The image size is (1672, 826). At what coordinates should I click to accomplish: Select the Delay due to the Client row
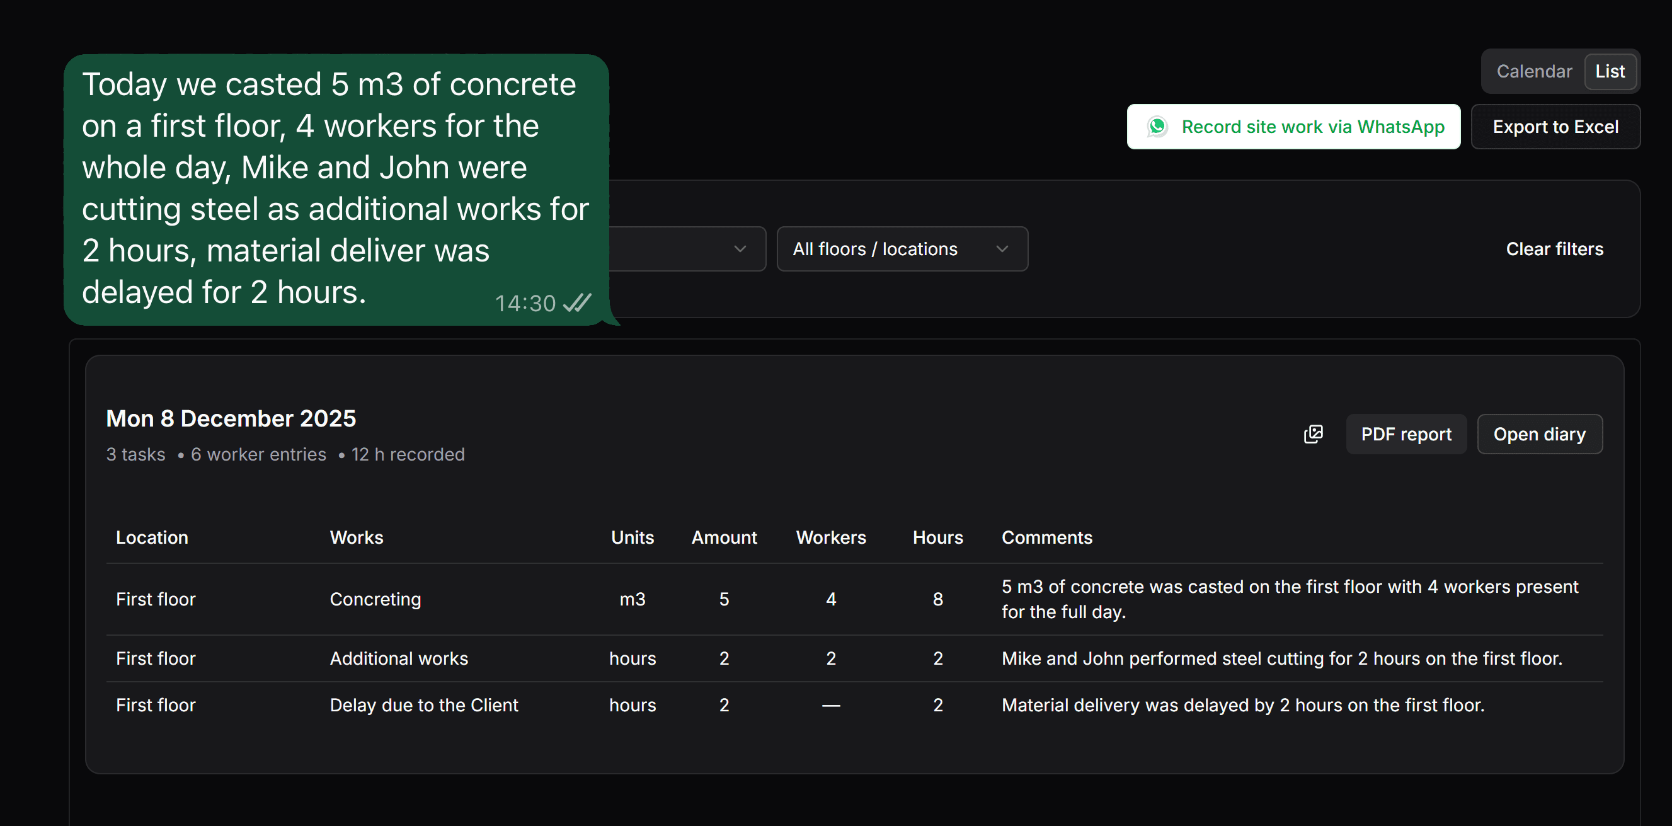423,704
